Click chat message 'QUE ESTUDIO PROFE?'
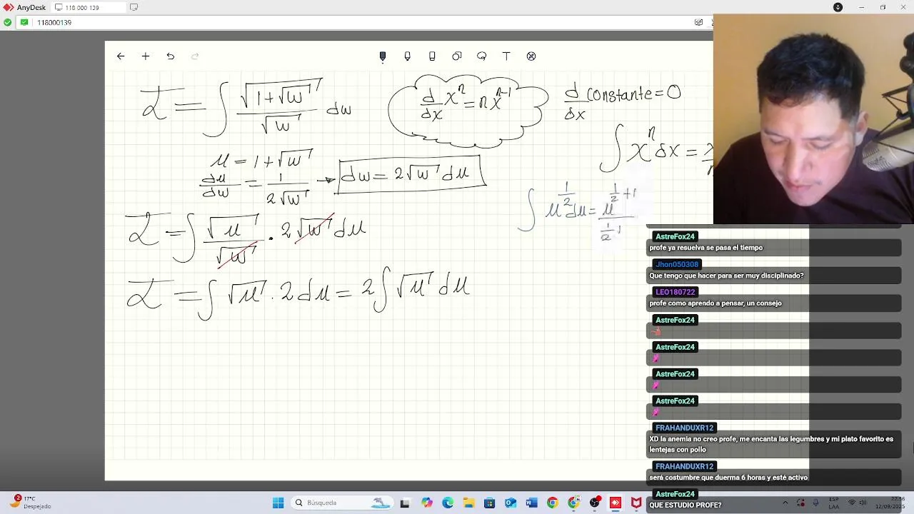This screenshot has height=514, width=914. click(x=685, y=505)
